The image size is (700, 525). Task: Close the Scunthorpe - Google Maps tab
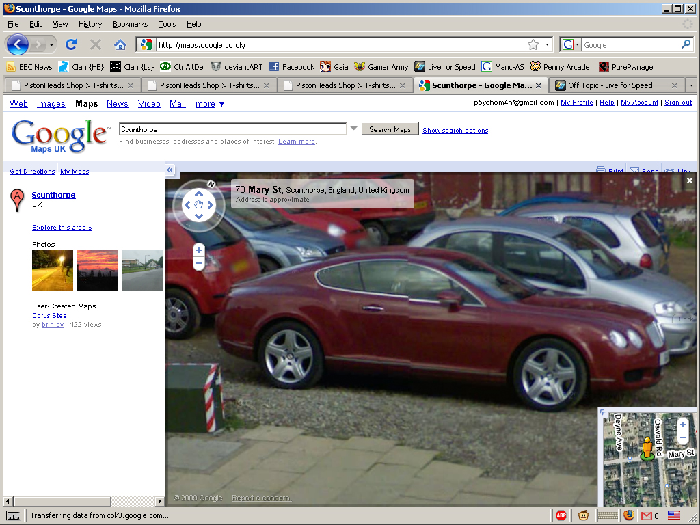pyautogui.click(x=539, y=85)
